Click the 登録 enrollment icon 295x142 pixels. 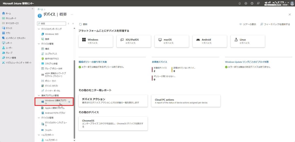43,39
